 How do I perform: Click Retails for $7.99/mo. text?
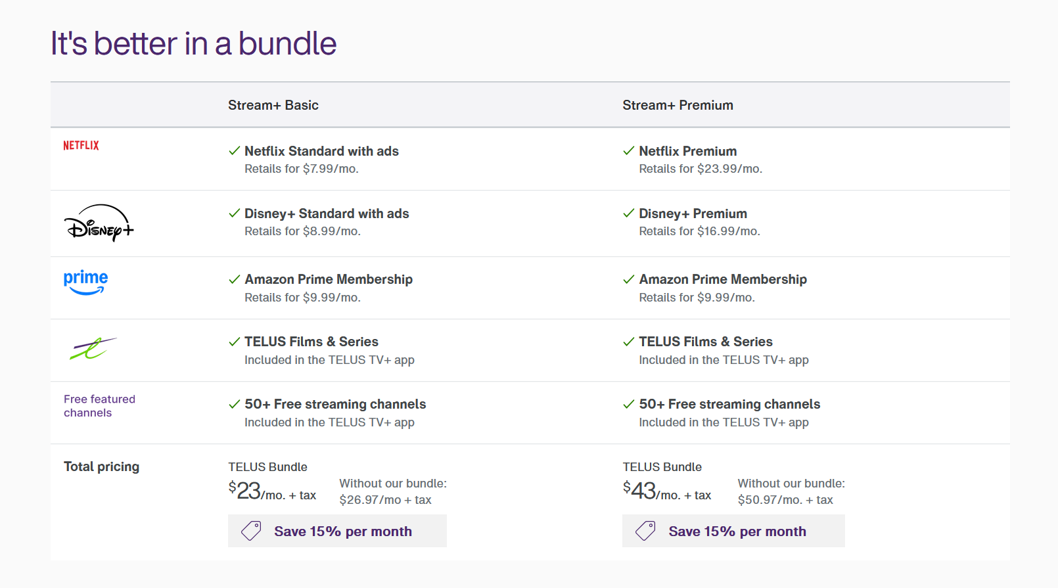[302, 169]
